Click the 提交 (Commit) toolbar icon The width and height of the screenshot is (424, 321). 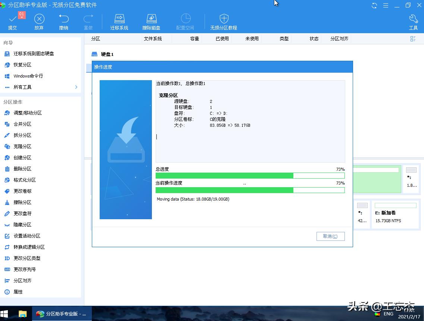click(x=12, y=21)
